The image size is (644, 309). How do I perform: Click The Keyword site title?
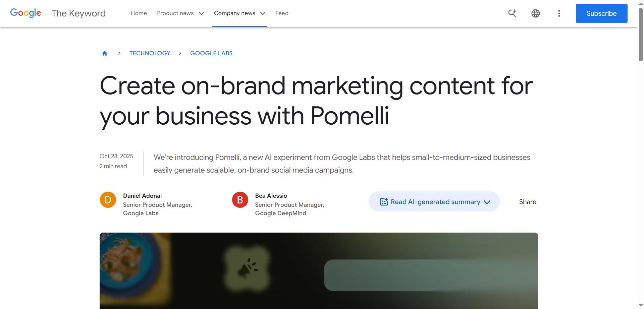tap(78, 13)
